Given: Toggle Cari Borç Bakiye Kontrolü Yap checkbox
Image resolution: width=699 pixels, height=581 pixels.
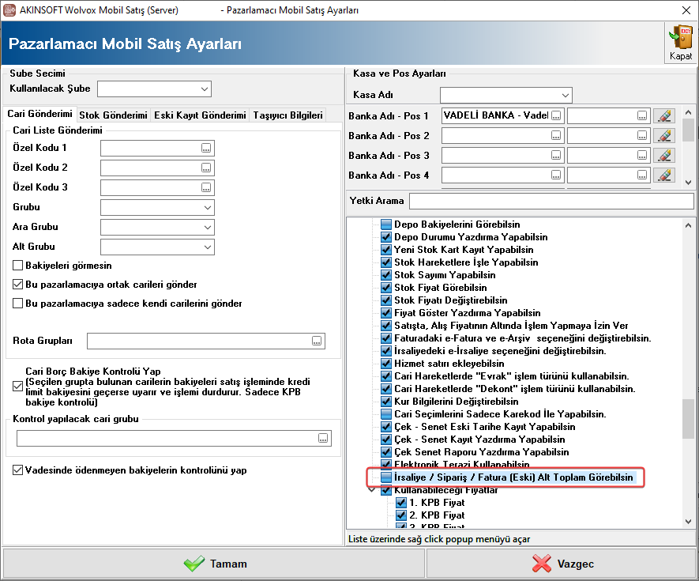Looking at the screenshot, I should [18, 386].
